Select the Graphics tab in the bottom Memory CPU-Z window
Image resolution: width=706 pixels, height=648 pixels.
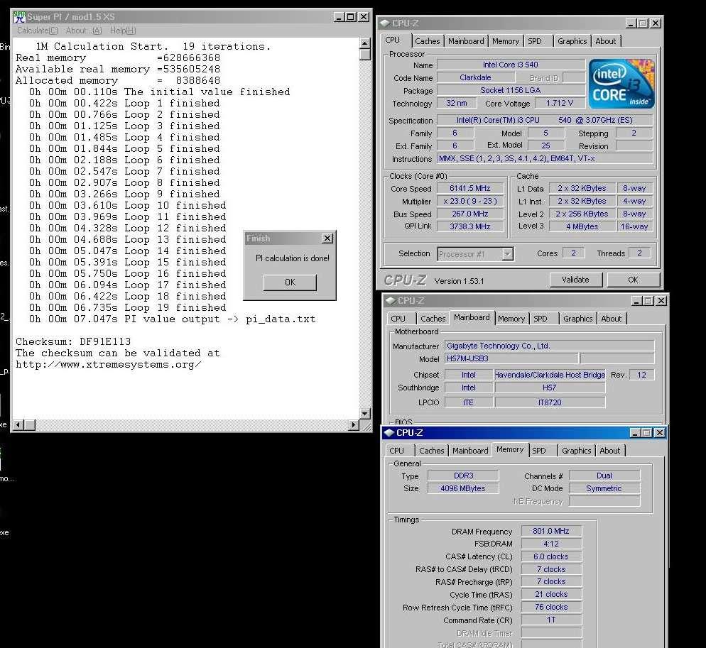click(x=576, y=451)
